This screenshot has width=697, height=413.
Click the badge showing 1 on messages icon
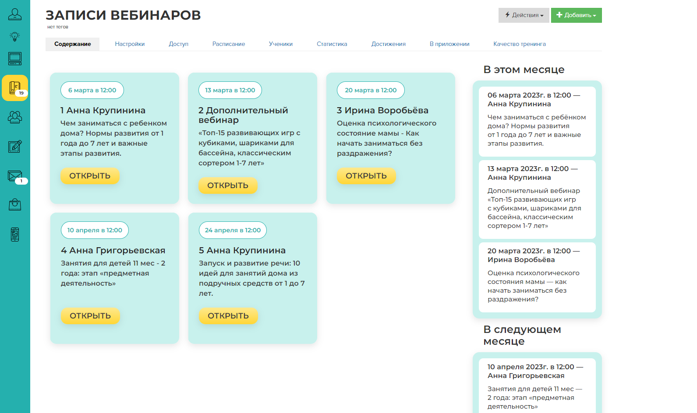pyautogui.click(x=21, y=181)
